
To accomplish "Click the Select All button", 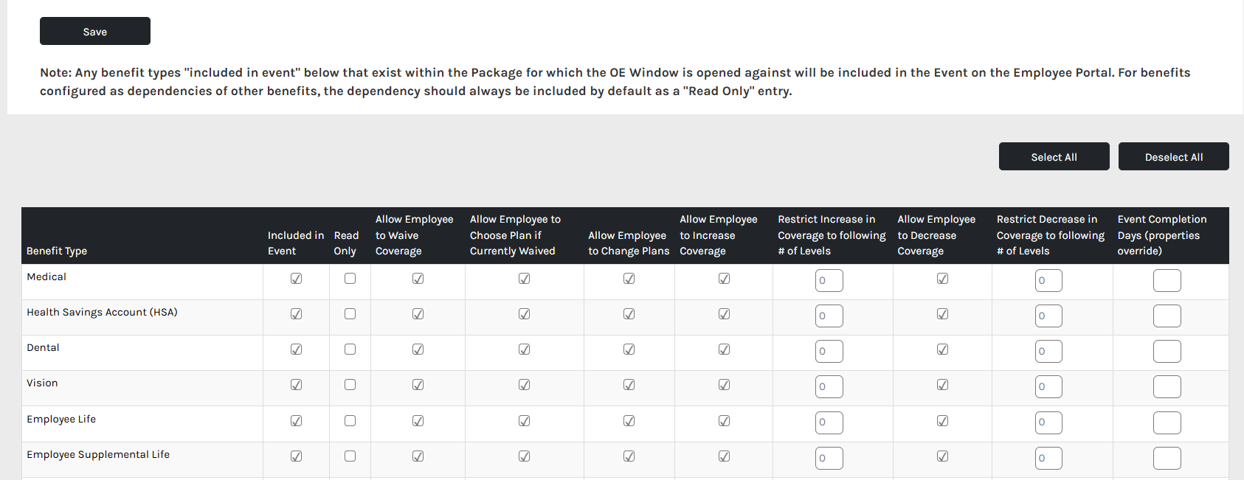I will (x=1054, y=156).
